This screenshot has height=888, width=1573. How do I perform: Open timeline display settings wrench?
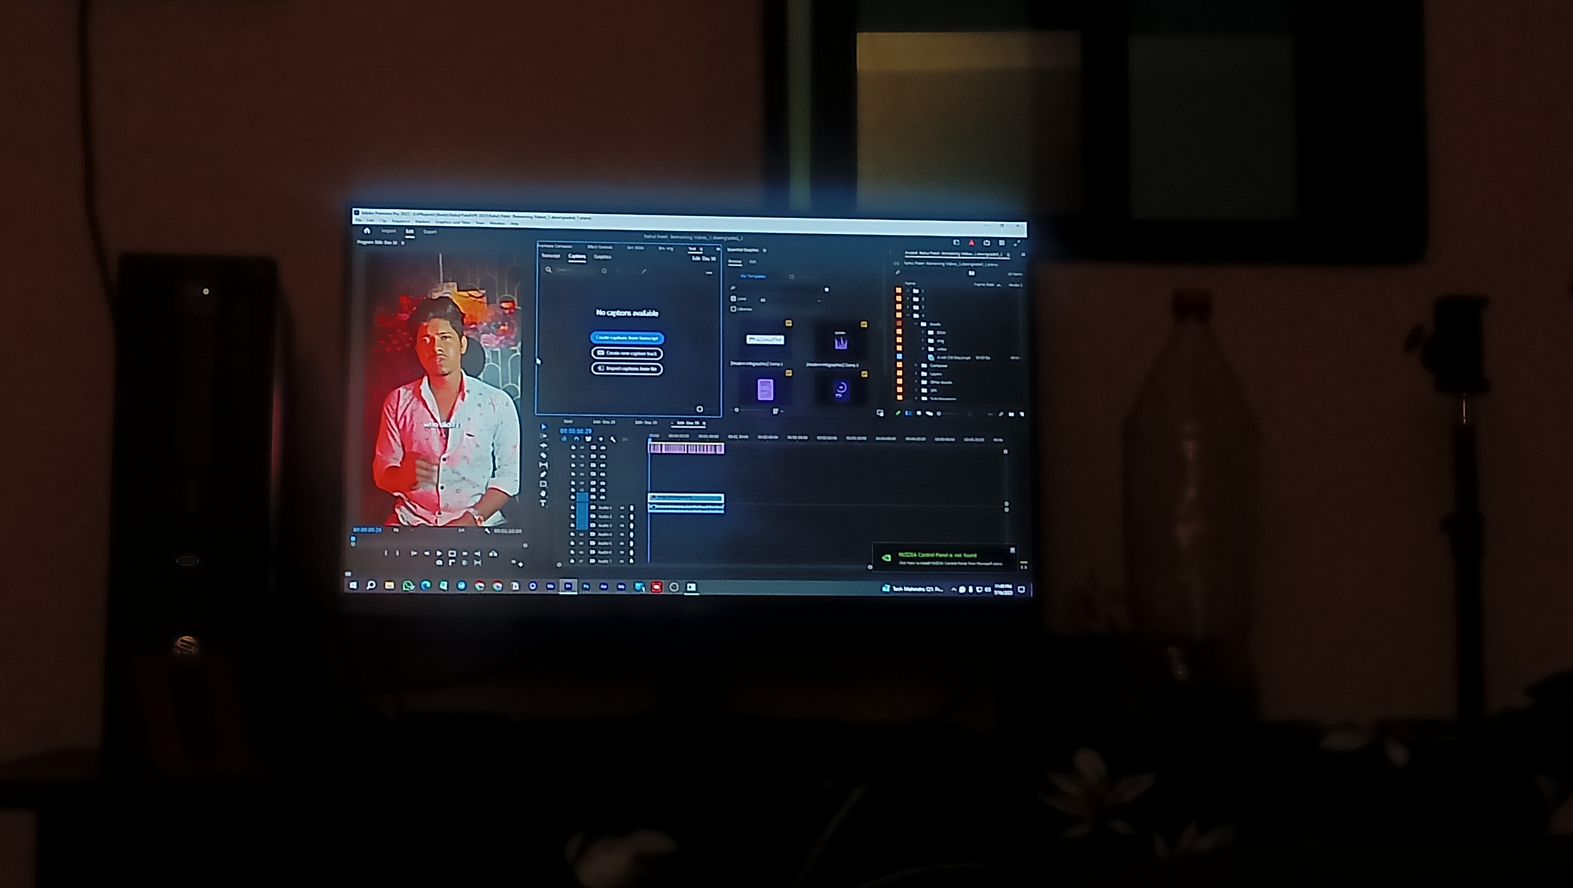(x=613, y=439)
